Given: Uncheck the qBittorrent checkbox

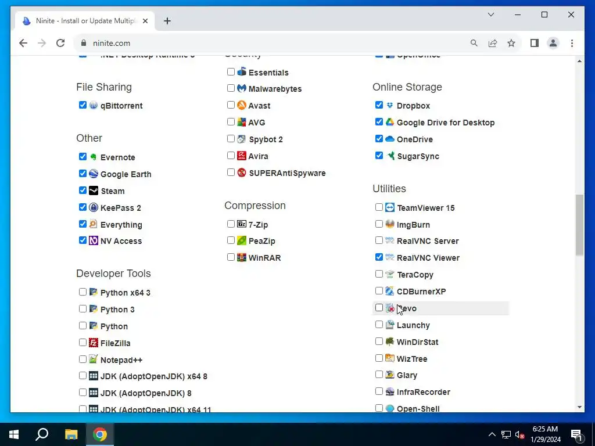Looking at the screenshot, I should point(83,105).
